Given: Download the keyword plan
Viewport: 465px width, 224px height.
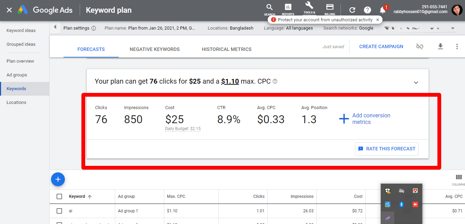Looking at the screenshot, I should coord(440,46).
